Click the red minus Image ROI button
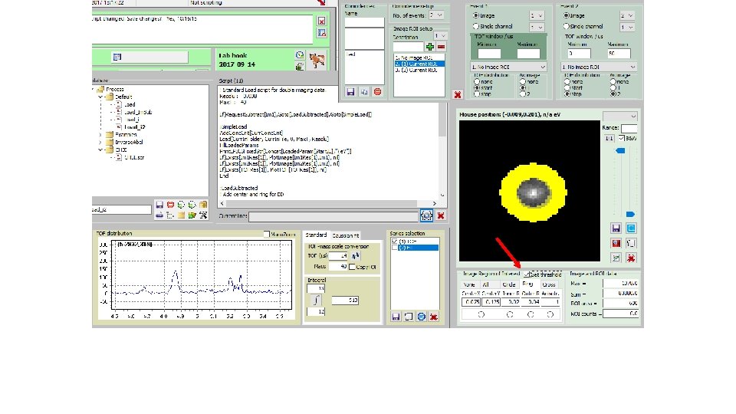 click(x=441, y=47)
